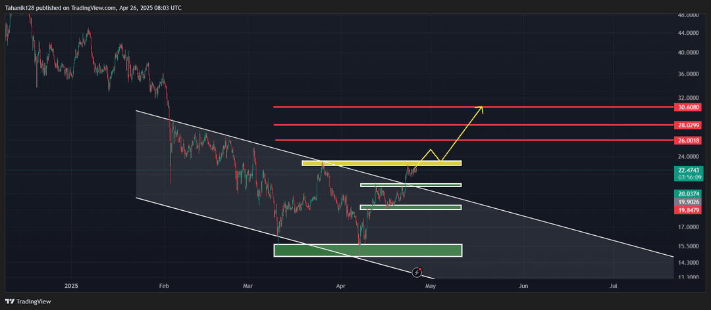Screen dimensions: 711x310
Task: Click the May label on time axis
Action: [431, 286]
